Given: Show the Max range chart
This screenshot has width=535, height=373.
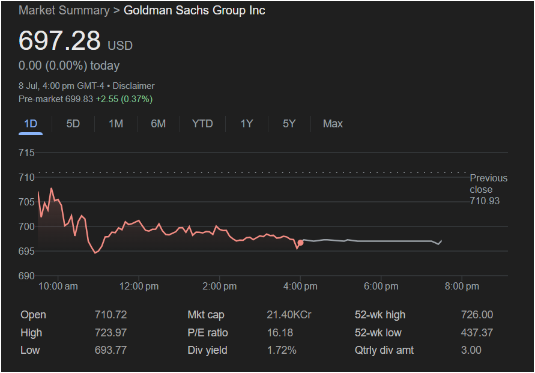Looking at the screenshot, I should (x=333, y=124).
